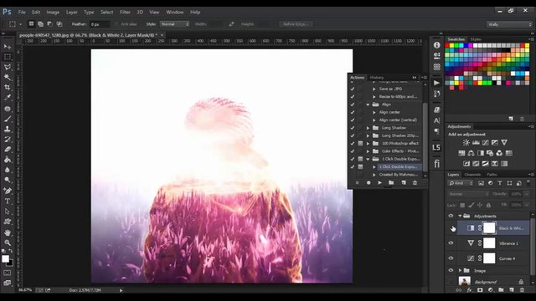Viewport: 536px width, 301px height.
Task: Click the Refine Edge button
Action: point(296,24)
